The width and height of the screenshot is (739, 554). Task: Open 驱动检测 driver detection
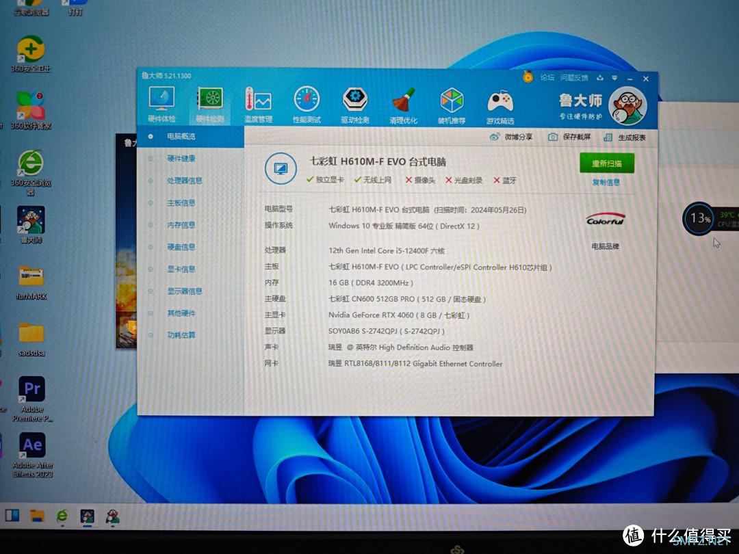pyautogui.click(x=355, y=105)
